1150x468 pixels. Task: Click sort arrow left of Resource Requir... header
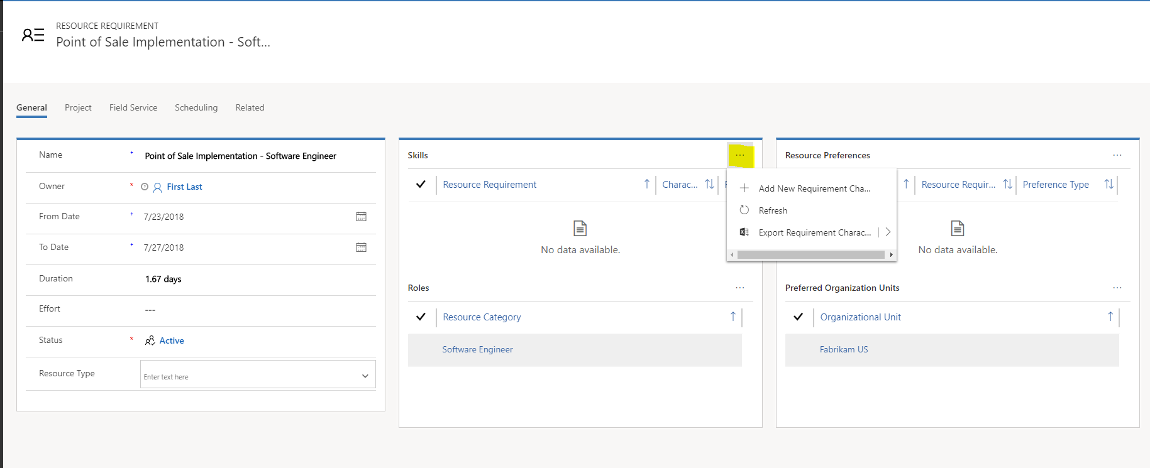[x=906, y=184]
